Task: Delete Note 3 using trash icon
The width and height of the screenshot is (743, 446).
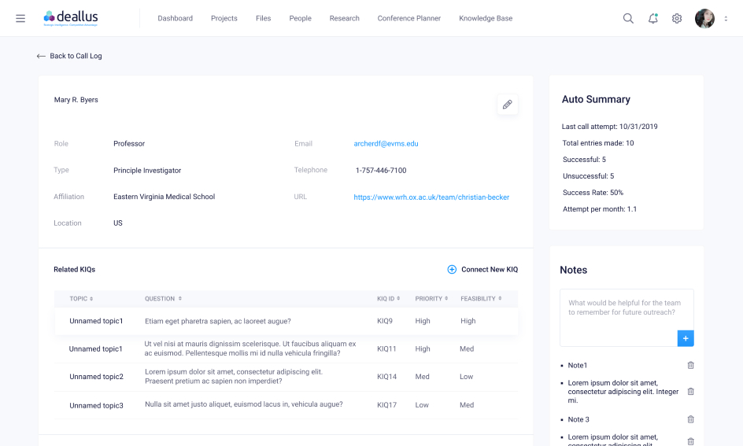Action: pos(691,419)
